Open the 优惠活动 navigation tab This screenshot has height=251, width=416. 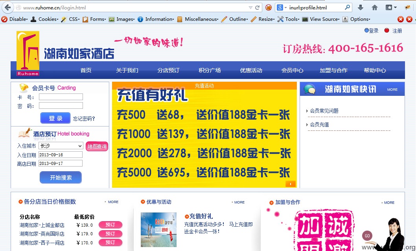[251, 70]
